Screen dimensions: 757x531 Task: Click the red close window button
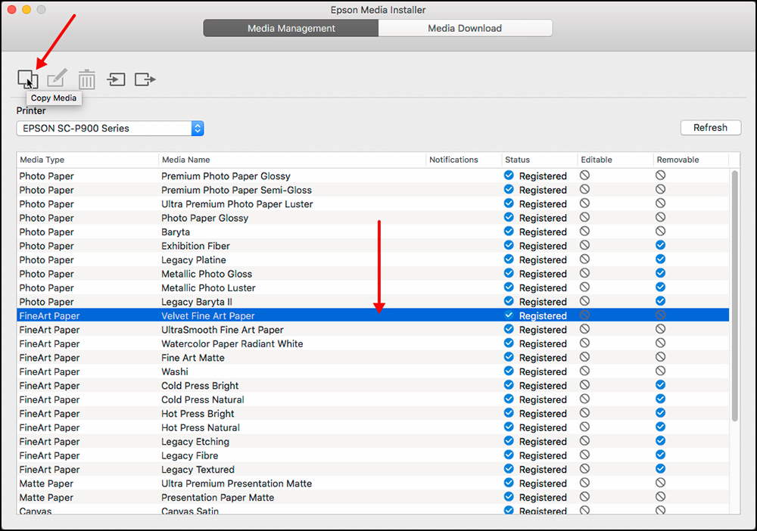[x=12, y=10]
